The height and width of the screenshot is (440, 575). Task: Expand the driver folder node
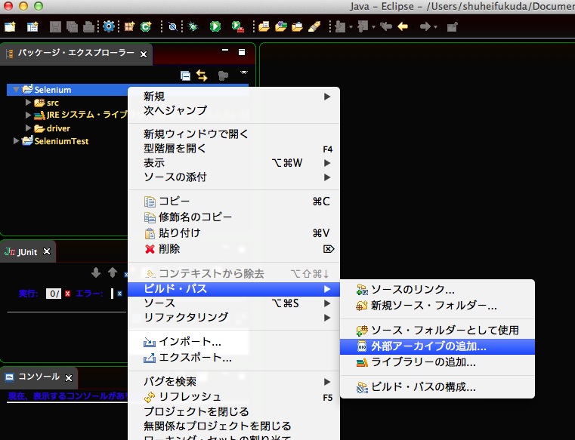(x=28, y=128)
